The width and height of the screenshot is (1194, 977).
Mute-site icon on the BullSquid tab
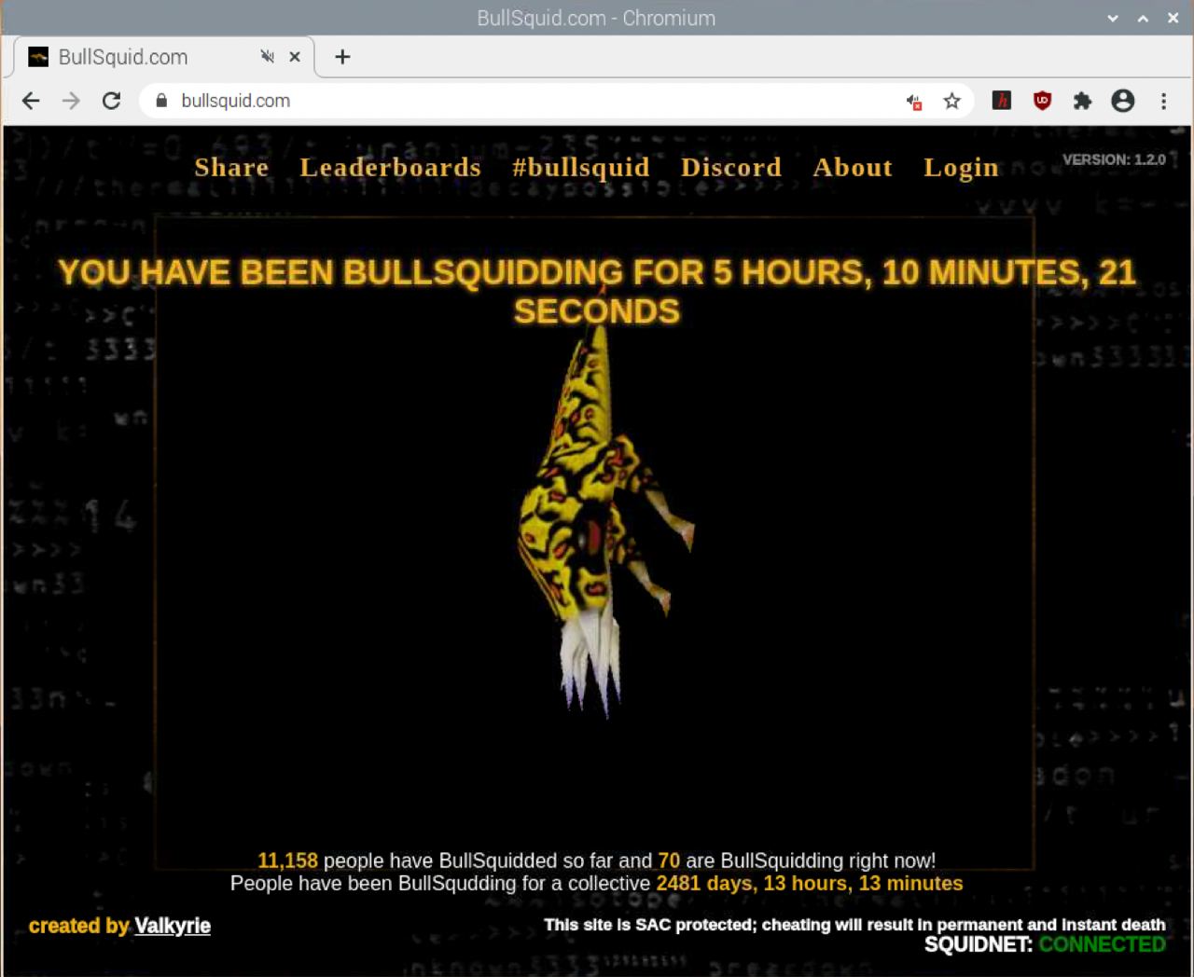[268, 57]
